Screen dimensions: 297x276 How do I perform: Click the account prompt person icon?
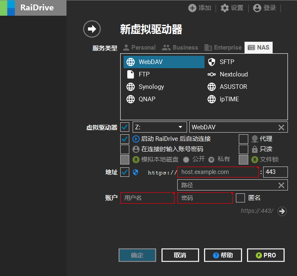coord(136,149)
